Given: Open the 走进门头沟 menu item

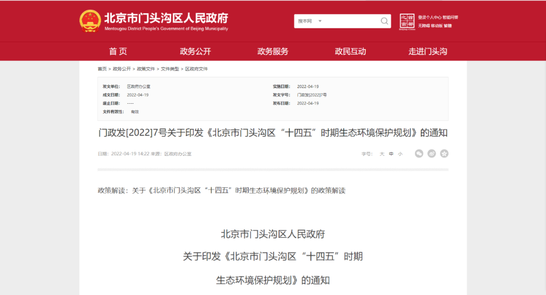Looking at the screenshot, I should pyautogui.click(x=429, y=51).
